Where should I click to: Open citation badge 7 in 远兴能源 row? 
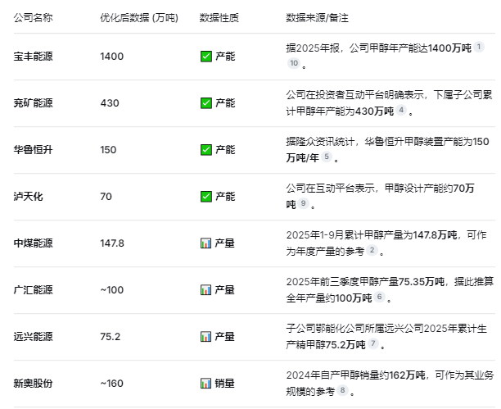(x=372, y=343)
